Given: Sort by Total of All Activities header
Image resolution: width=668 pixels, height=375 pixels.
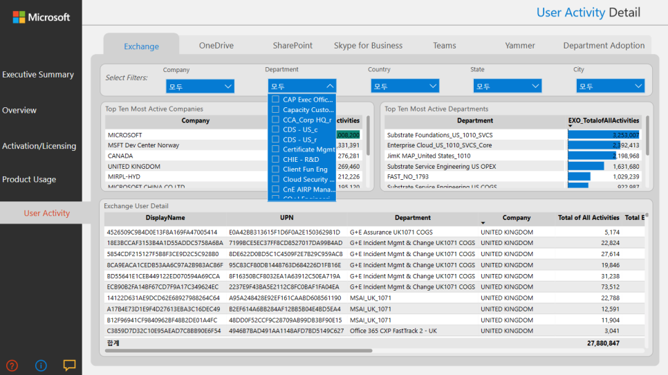Looking at the screenshot, I should [588, 218].
